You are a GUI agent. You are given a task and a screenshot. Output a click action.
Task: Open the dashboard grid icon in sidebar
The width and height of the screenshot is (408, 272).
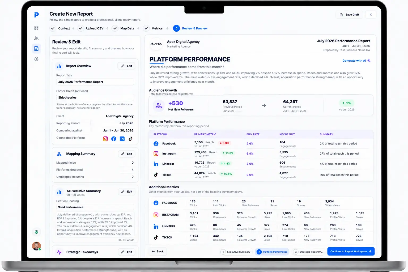[36, 28]
